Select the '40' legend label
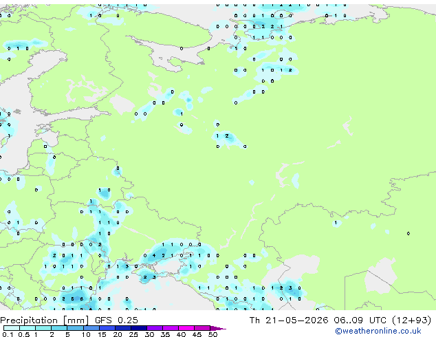This screenshot has width=436, height=337. (x=181, y=334)
